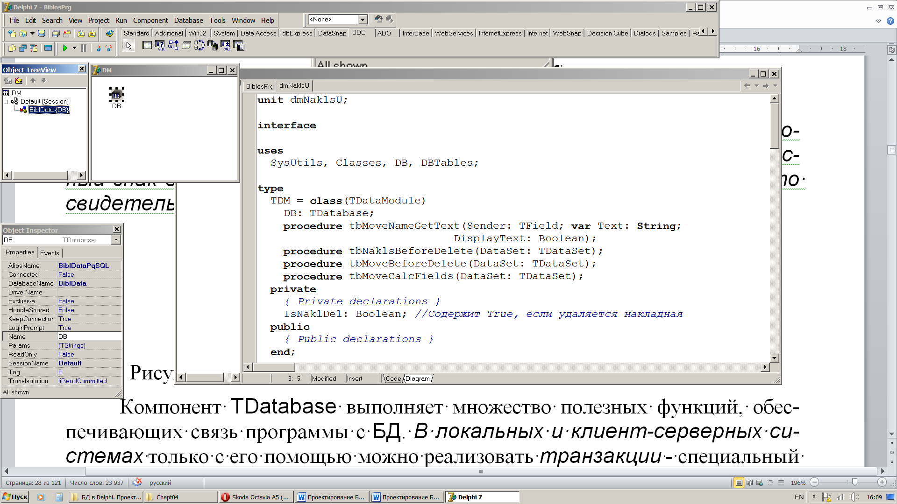Switch to the BiblosPrg editor tab
Image resolution: width=897 pixels, height=504 pixels.
[x=259, y=86]
